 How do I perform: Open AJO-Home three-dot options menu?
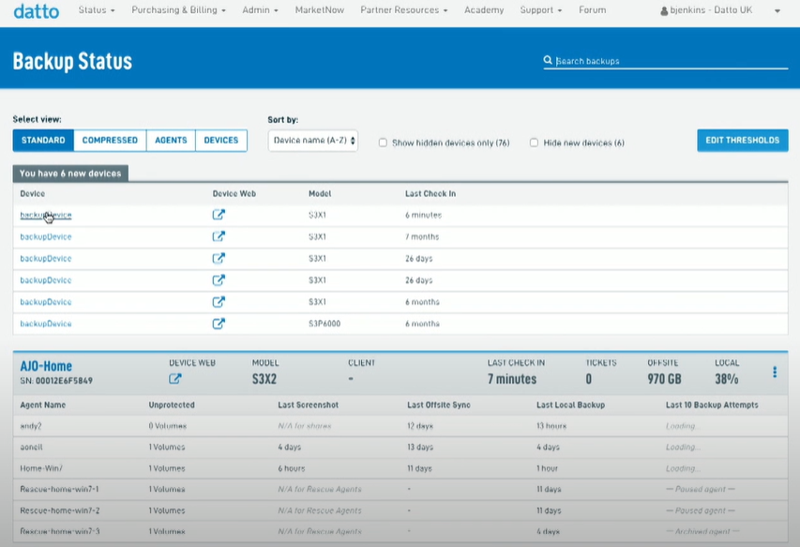pyautogui.click(x=775, y=372)
